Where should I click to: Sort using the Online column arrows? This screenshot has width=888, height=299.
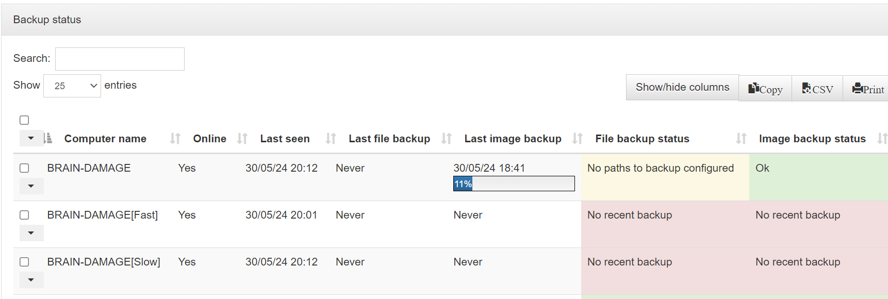[x=242, y=139]
